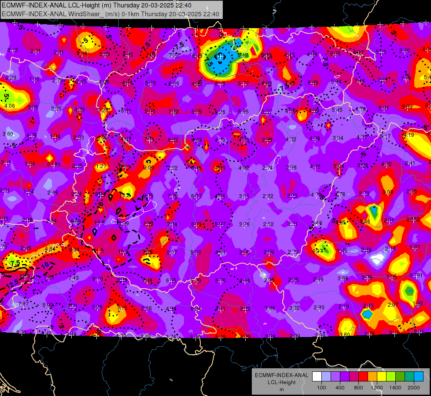The image size is (431, 396).
Task: Click the 1600 tick label in the legend
Action: (395, 388)
